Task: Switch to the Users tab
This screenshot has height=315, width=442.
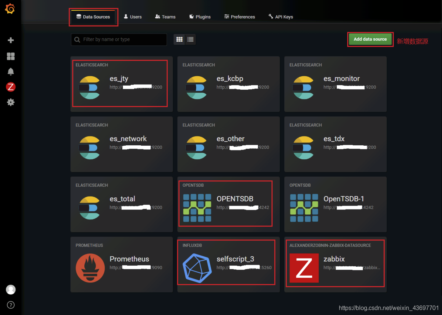Action: (x=133, y=17)
